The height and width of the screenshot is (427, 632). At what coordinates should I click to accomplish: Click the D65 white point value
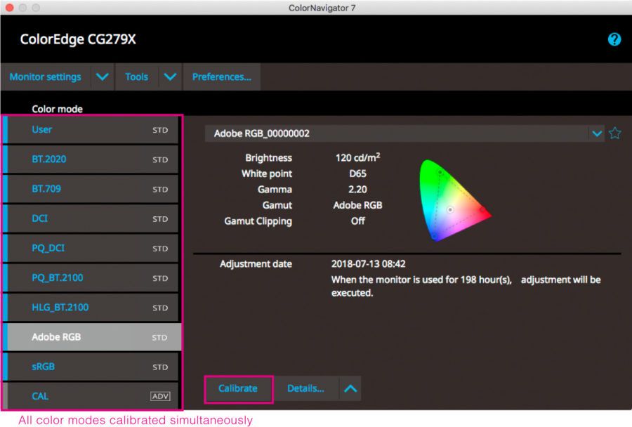[357, 173]
